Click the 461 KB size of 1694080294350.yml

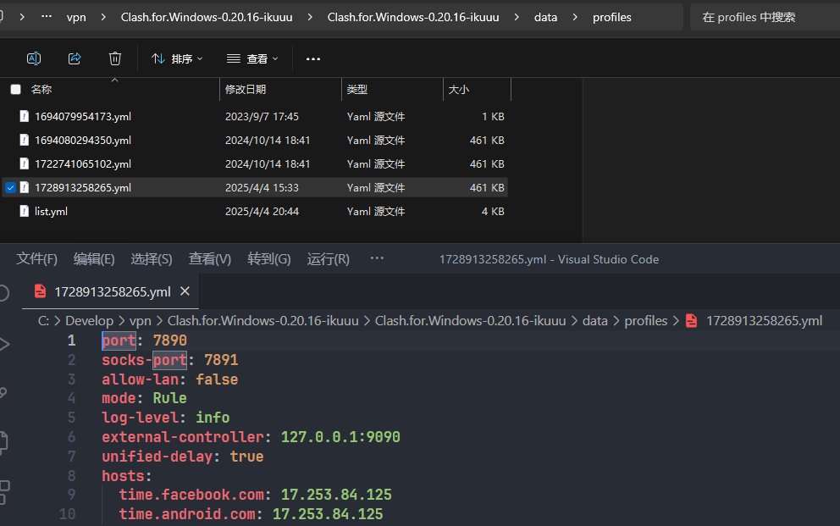pos(487,140)
